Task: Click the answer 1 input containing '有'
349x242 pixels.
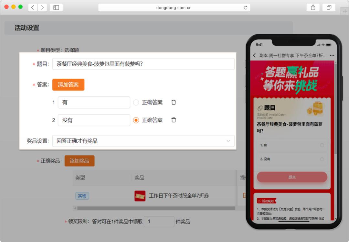Action: click(x=94, y=103)
